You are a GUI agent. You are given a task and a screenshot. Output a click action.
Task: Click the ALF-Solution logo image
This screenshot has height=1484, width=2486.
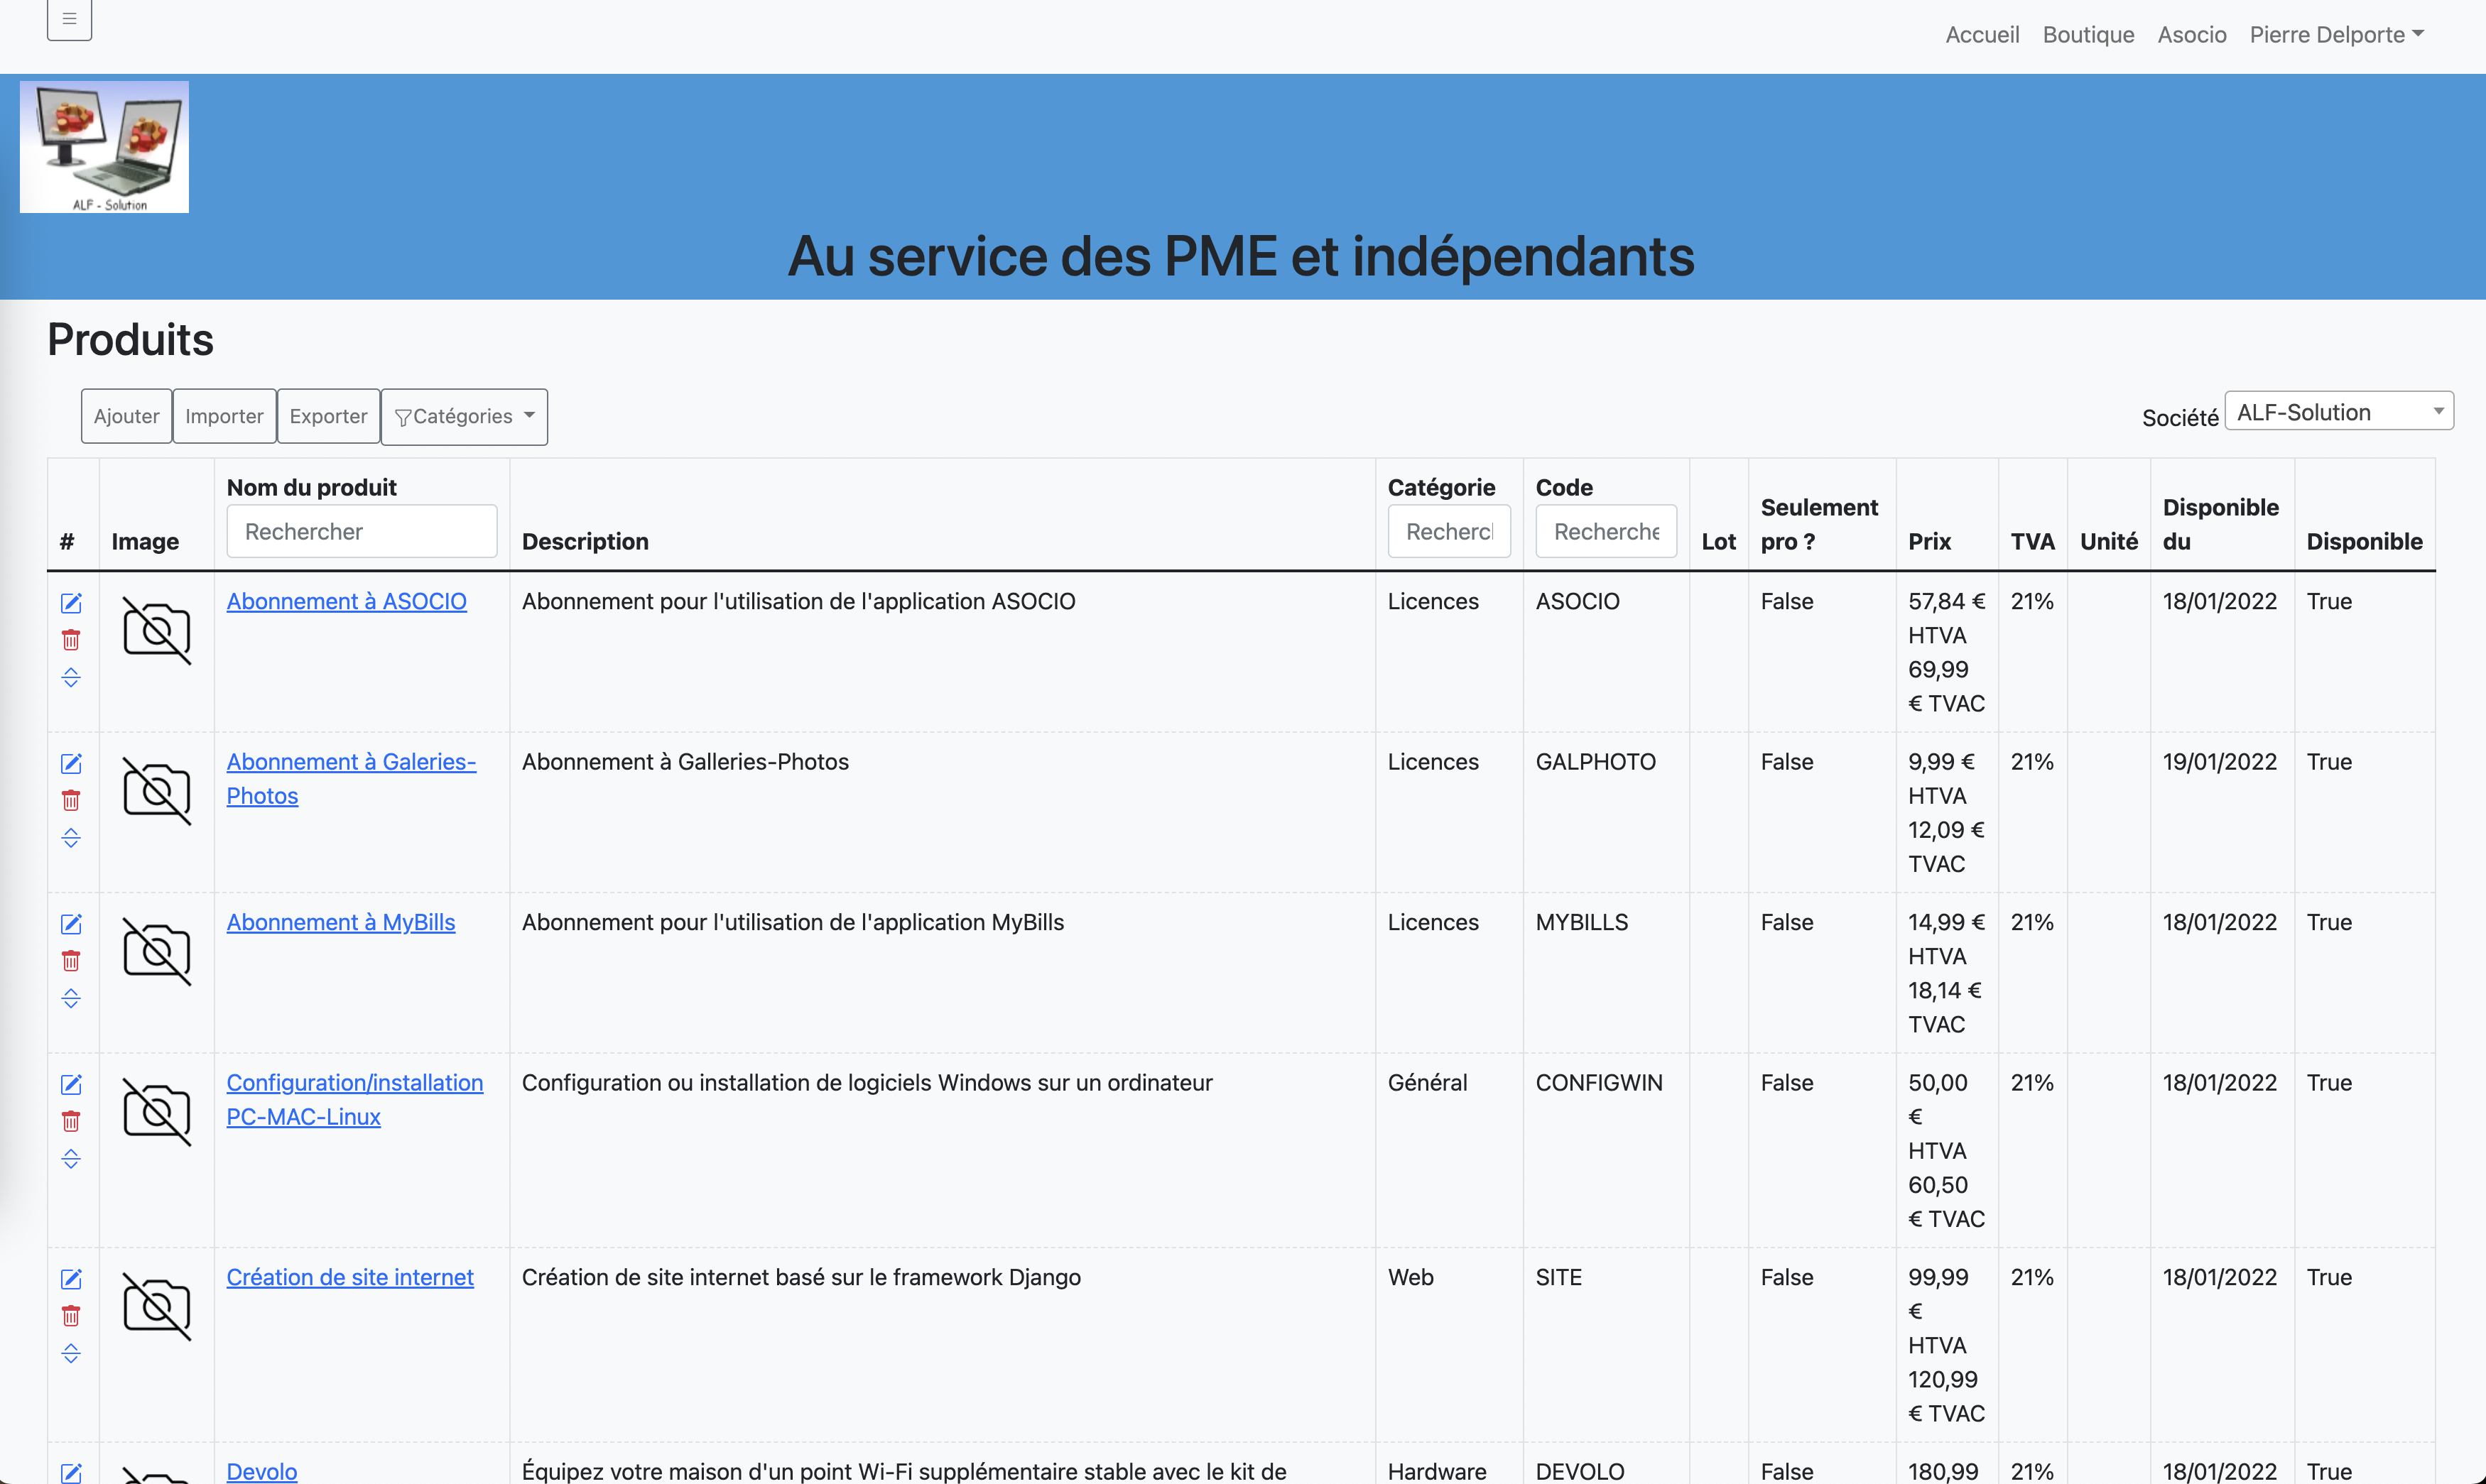pyautogui.click(x=104, y=147)
